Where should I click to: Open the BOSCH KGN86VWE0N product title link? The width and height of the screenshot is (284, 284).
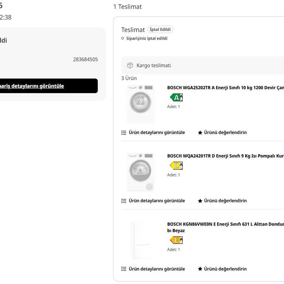225,224
